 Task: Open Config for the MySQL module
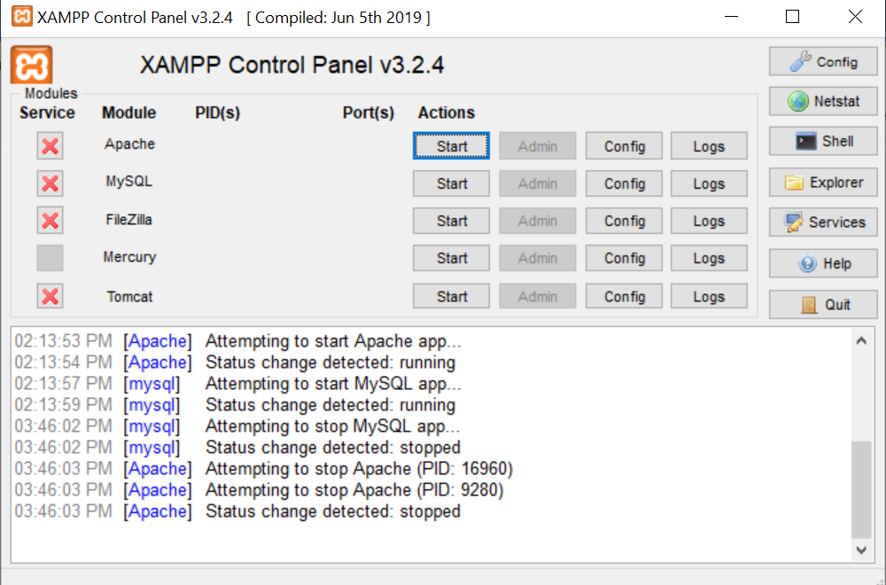coord(625,183)
